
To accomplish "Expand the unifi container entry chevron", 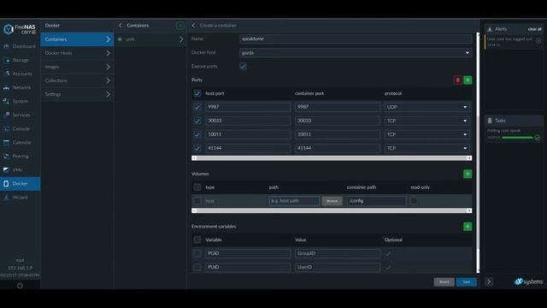I will pos(181,39).
